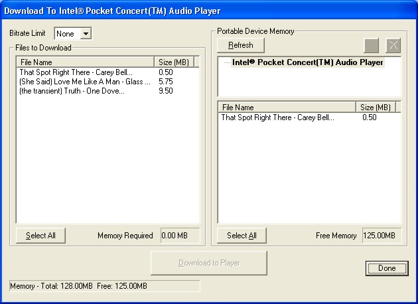Click the Done button

click(x=387, y=268)
